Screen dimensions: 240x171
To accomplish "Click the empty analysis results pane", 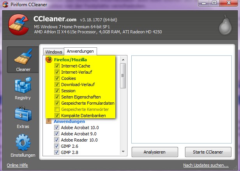I will click(x=182, y=99).
